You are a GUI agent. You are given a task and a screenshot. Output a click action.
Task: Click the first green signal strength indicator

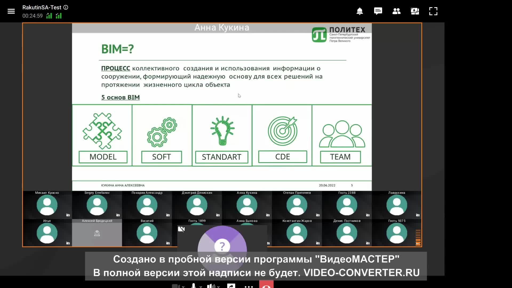[49, 16]
